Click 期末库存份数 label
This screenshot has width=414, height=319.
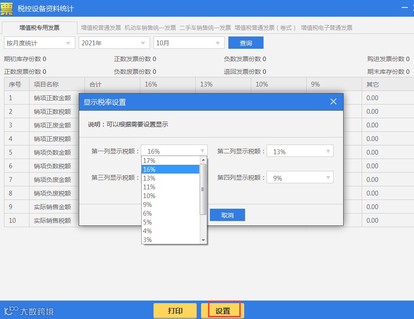(386, 72)
